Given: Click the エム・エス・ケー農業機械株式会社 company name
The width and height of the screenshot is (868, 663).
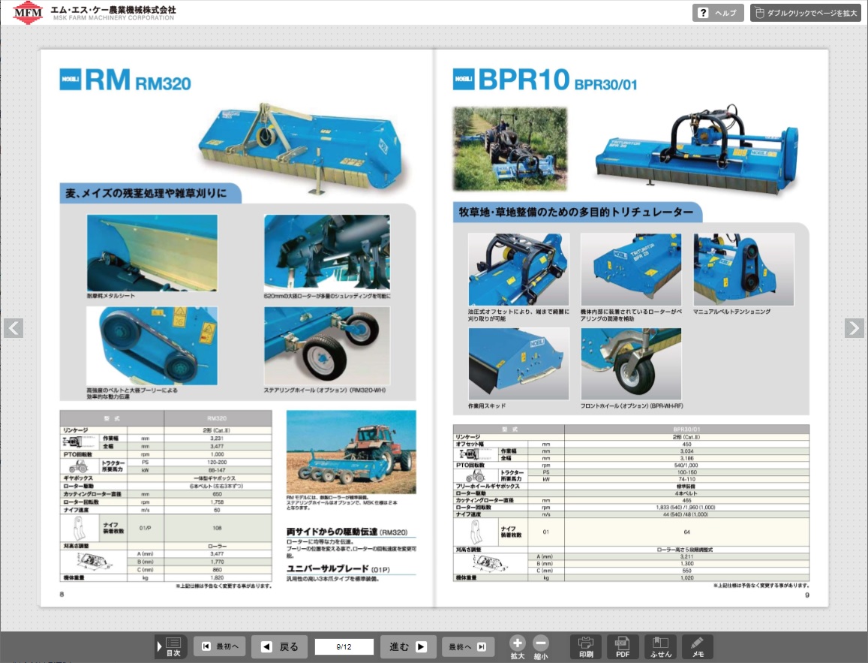Looking at the screenshot, I should click(x=113, y=10).
